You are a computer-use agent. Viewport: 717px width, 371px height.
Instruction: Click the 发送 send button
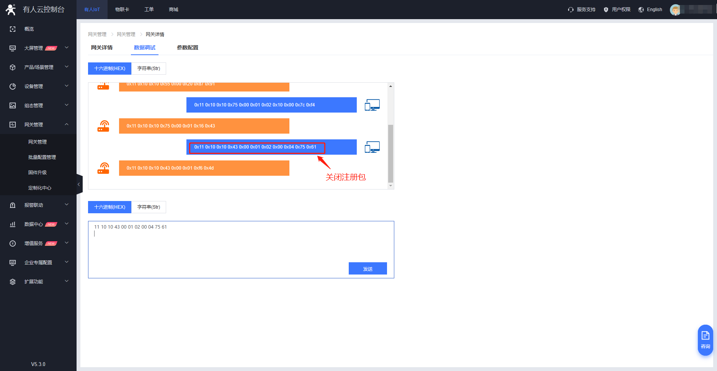click(x=368, y=268)
